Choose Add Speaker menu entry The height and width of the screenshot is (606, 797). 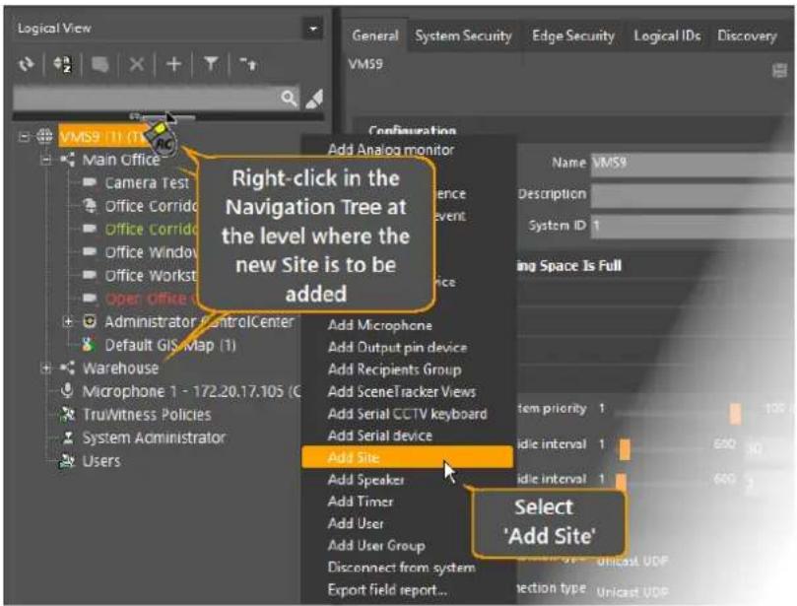365,480
